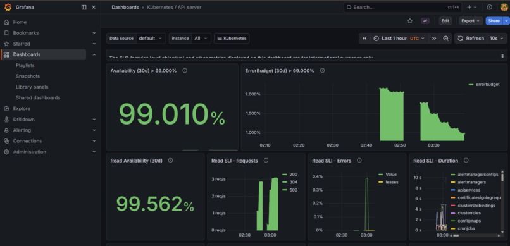Click the Edit button
The height and width of the screenshot is (246, 510).
click(445, 21)
